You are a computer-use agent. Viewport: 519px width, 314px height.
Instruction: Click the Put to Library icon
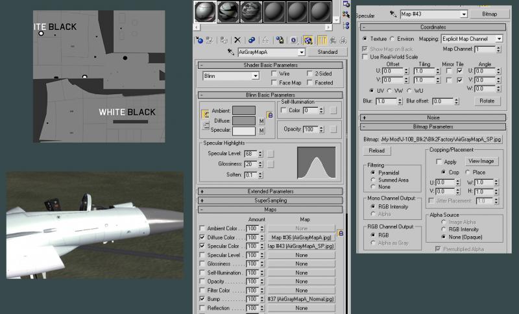tap(280, 40)
